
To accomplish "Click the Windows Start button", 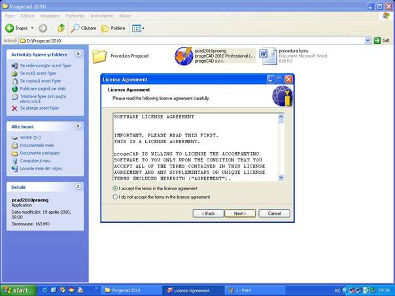I will point(16,290).
